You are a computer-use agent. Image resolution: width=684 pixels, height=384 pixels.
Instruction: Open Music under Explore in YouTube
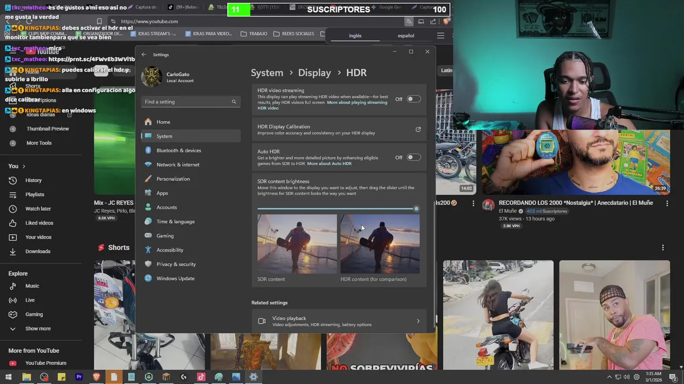point(32,286)
